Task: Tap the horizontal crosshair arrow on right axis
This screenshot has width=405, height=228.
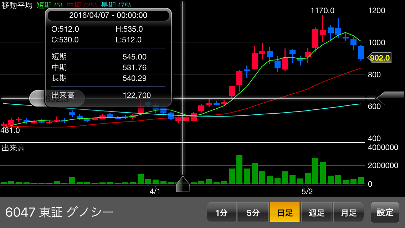Action: point(390,98)
